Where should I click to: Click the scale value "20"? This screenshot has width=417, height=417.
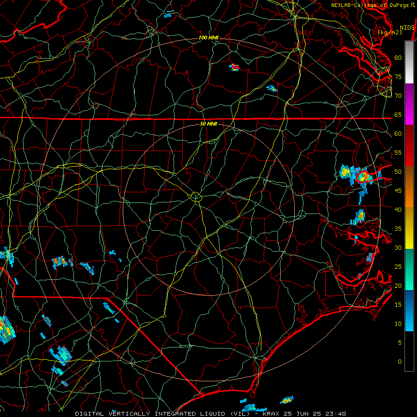click(398, 285)
